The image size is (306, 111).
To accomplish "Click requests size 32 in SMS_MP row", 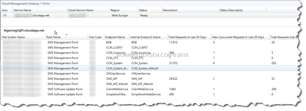I will click(x=273, y=79).
